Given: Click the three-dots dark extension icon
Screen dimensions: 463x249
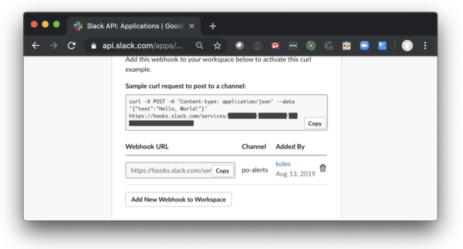Looking at the screenshot, I should click(x=293, y=46).
